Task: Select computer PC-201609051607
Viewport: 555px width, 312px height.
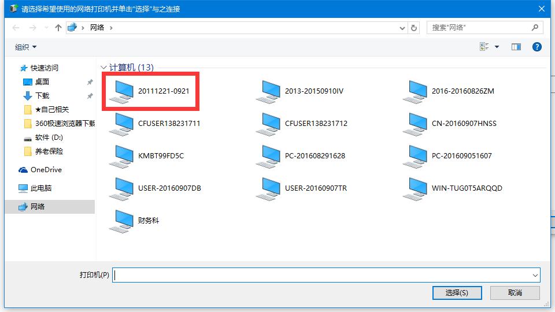Action: (x=447, y=155)
